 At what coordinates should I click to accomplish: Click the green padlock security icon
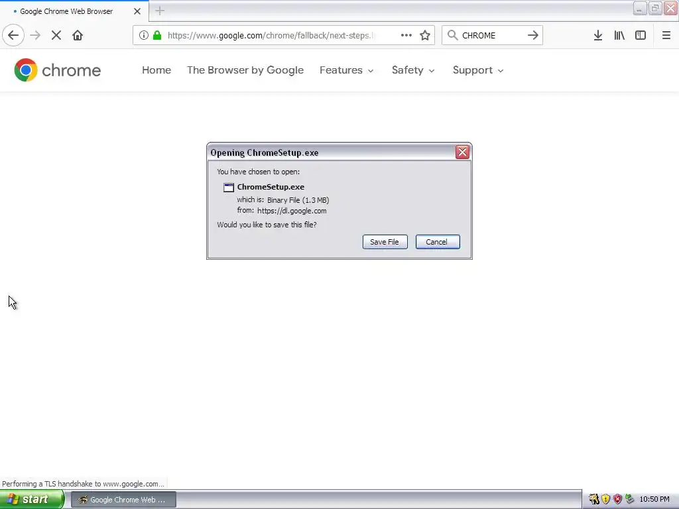[x=157, y=35]
